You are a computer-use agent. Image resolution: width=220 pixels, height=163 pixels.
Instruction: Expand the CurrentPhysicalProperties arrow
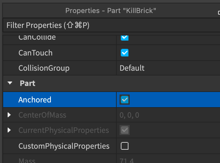click(x=9, y=130)
